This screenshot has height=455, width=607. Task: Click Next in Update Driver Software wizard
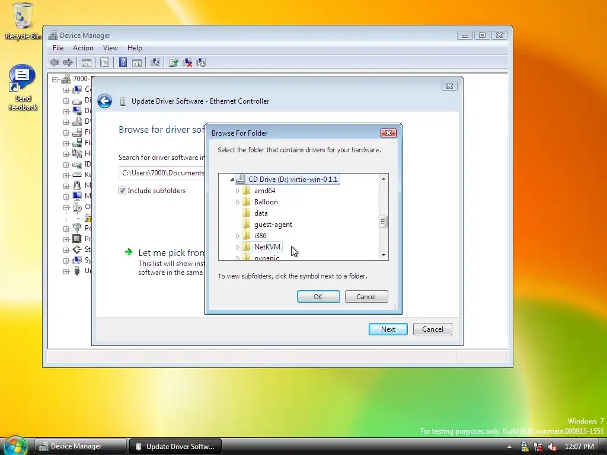[x=388, y=329]
